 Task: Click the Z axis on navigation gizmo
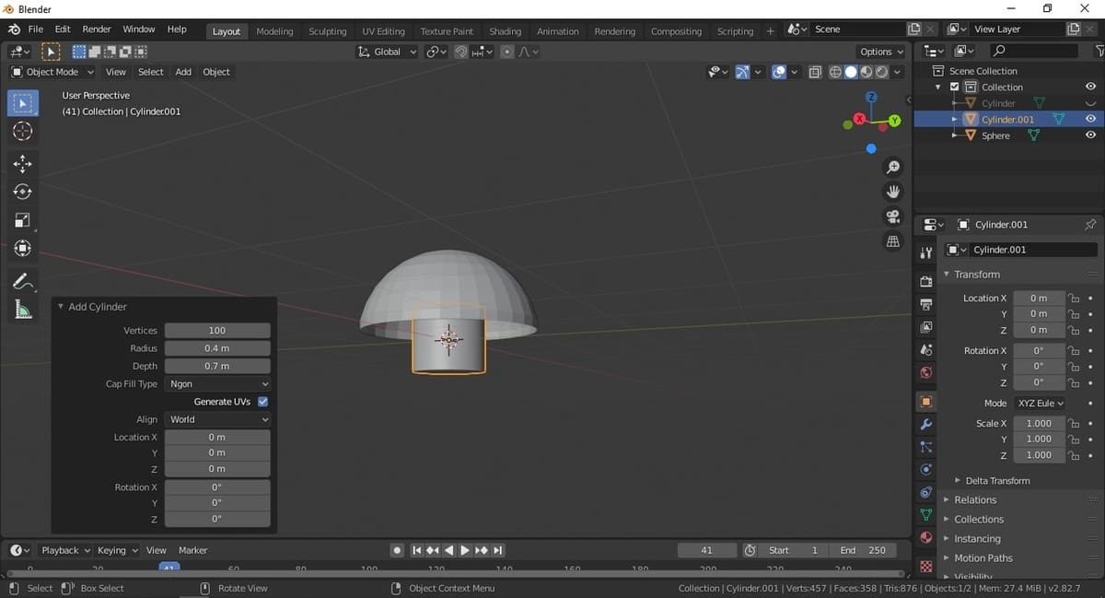pos(871,97)
